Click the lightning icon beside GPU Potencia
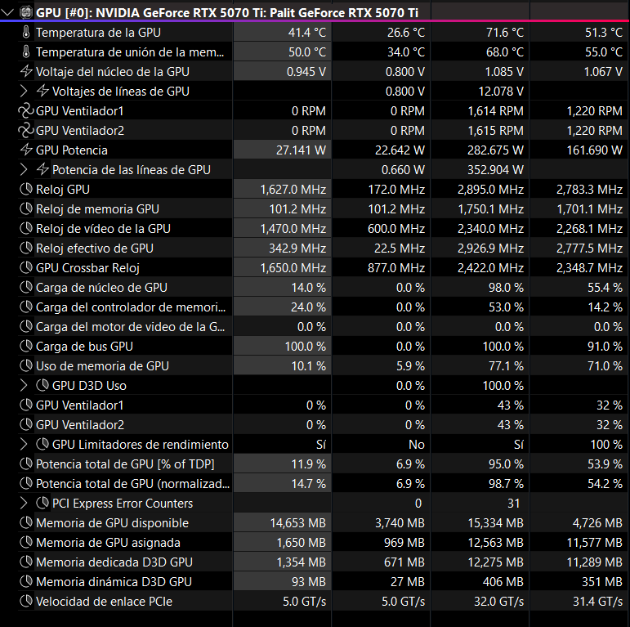The height and width of the screenshot is (627, 630). (26, 150)
